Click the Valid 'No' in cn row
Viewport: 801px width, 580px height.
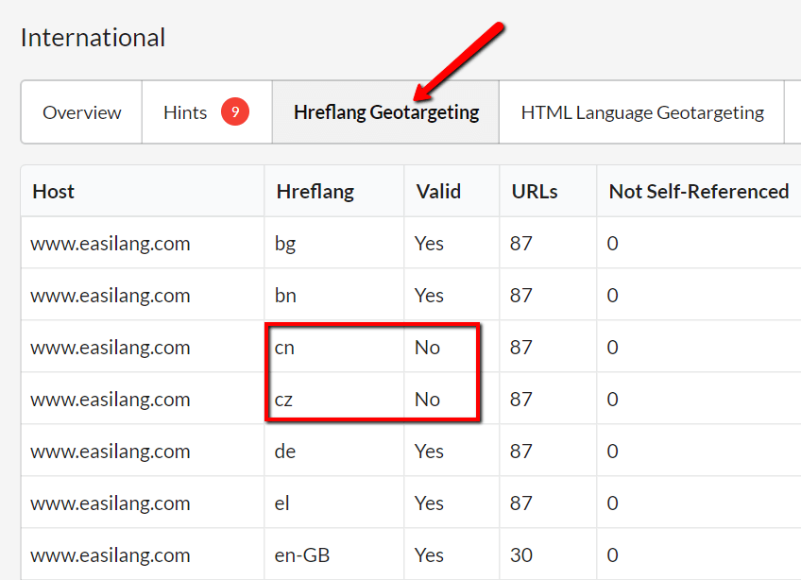click(x=427, y=348)
